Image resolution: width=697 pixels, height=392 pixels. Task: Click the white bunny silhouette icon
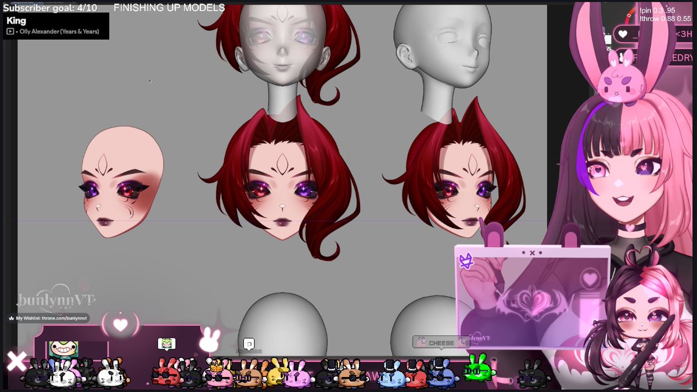pos(209,341)
